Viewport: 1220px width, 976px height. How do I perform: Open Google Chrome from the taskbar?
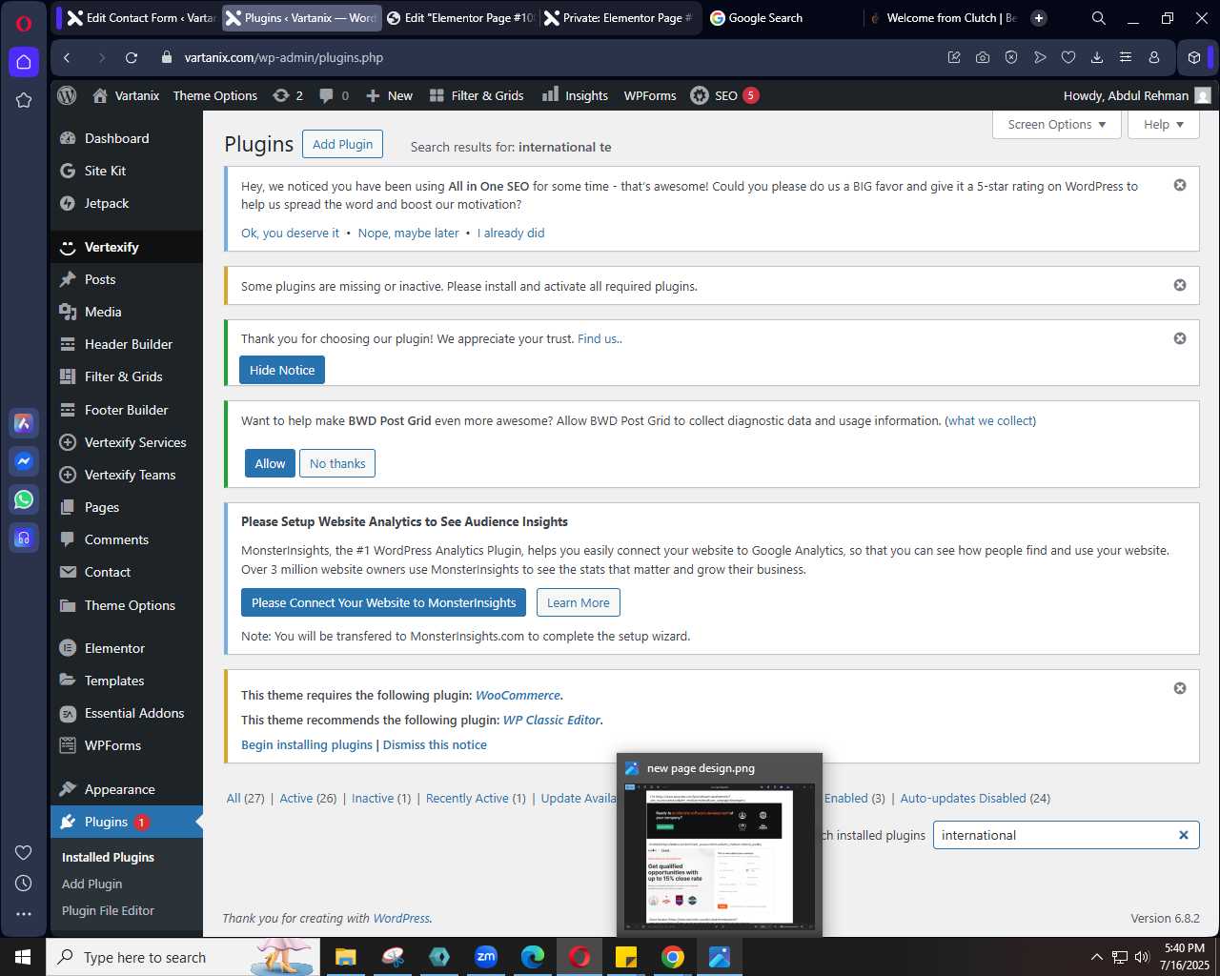pyautogui.click(x=673, y=957)
